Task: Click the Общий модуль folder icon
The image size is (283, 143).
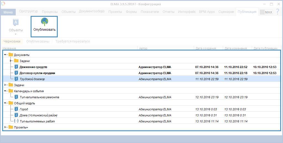Action: coord(11,103)
